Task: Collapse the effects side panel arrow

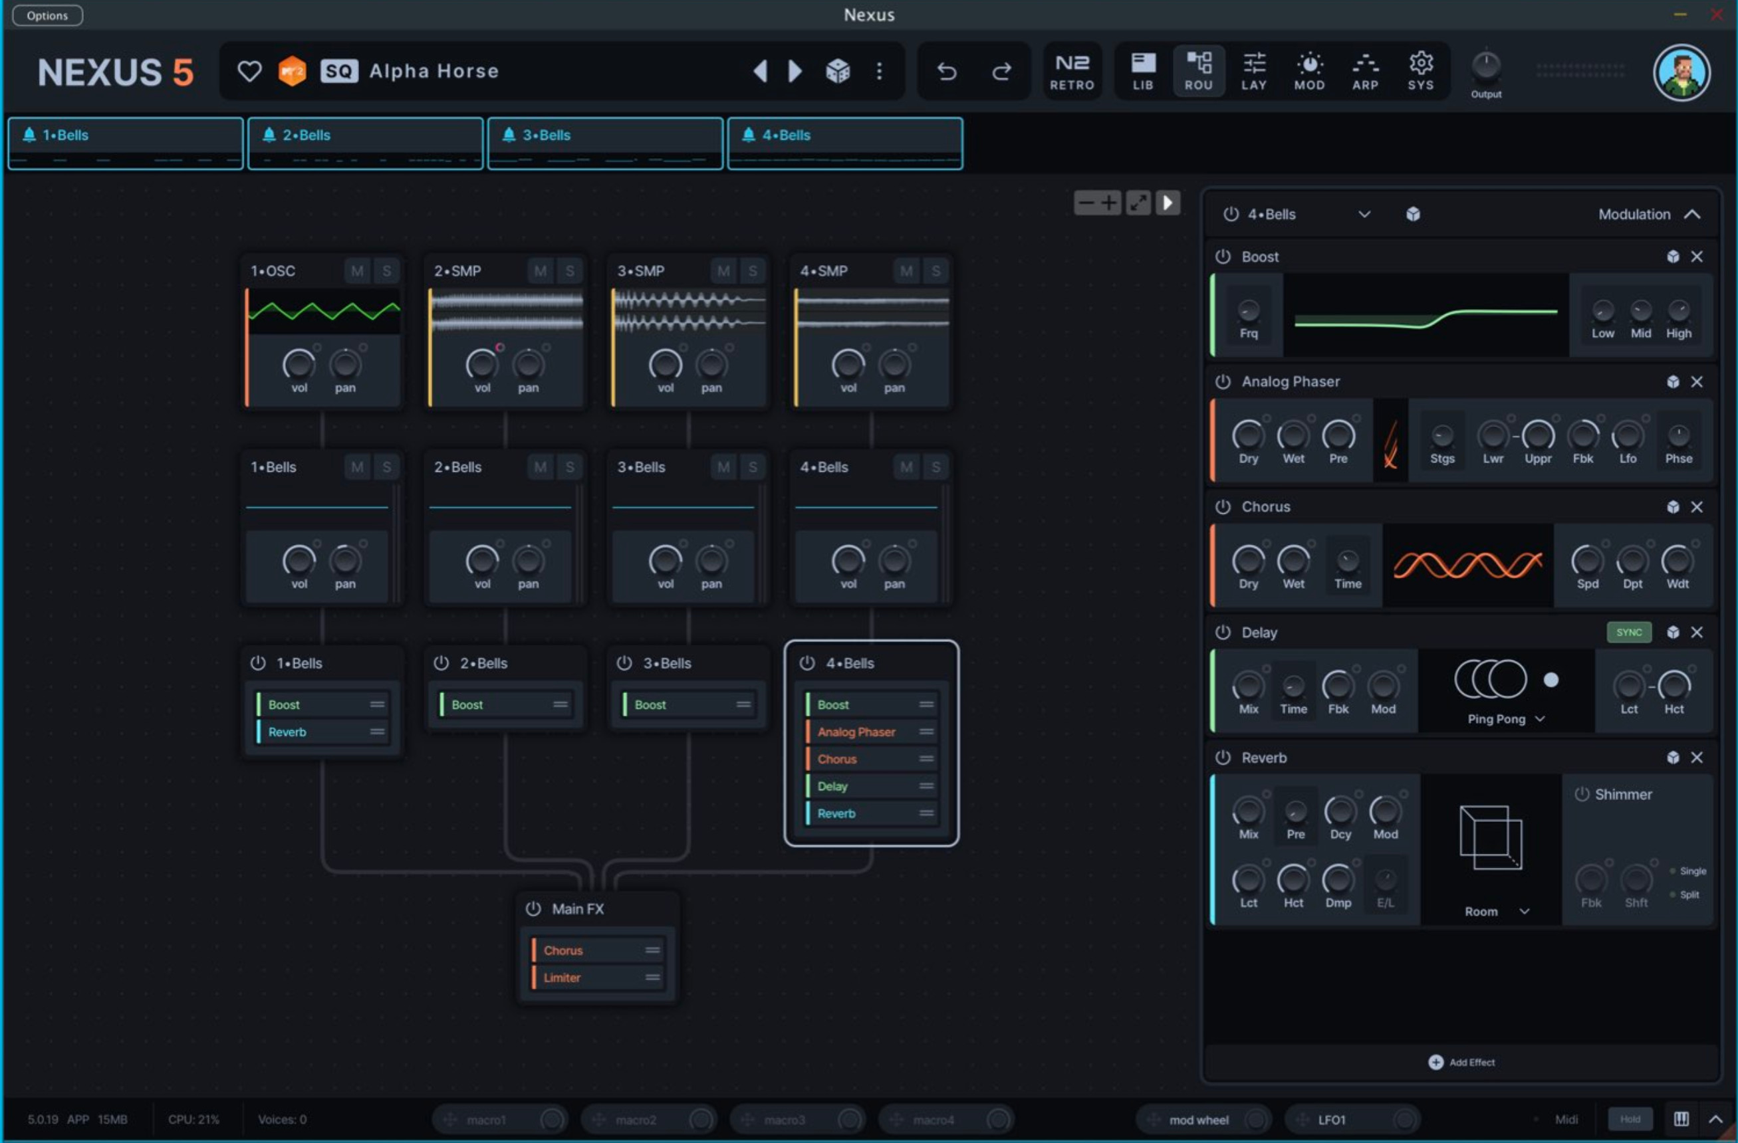Action: [1168, 202]
